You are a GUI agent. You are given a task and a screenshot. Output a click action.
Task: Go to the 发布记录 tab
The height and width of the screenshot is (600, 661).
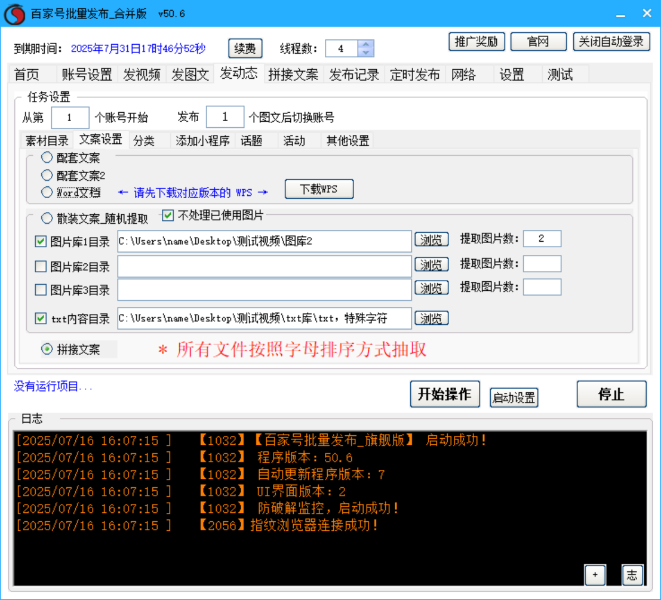(354, 75)
